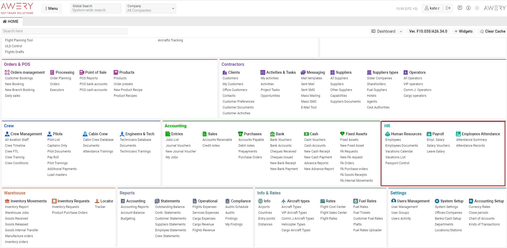Image resolution: width=507 pixels, height=248 pixels.
Task: Click the Global Search input field
Action: point(96,10)
